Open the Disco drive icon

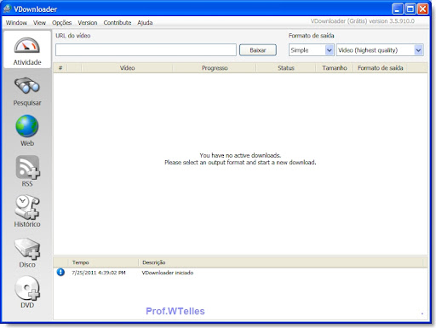tap(27, 249)
